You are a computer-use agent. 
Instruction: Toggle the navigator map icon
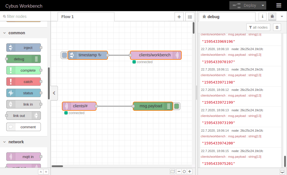point(172,171)
